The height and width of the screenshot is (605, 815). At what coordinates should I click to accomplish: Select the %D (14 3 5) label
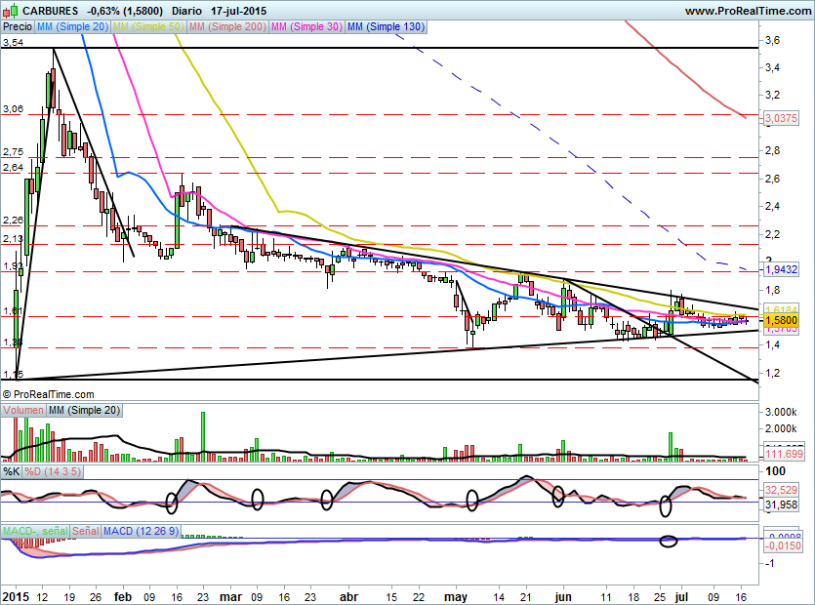pos(53,471)
